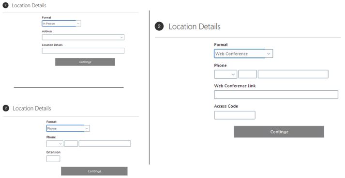Click Continue in the Web Conference form
The image size is (345, 178).
click(x=279, y=132)
